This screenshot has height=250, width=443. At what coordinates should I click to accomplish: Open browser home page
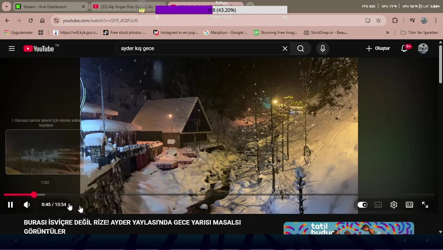point(42,20)
